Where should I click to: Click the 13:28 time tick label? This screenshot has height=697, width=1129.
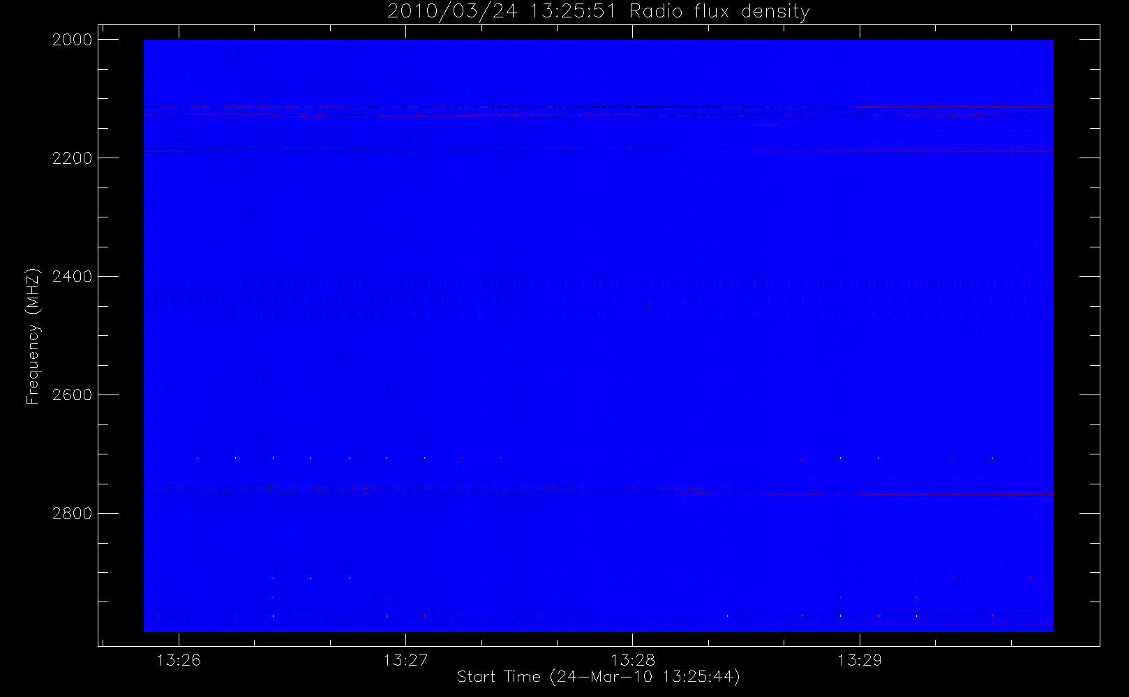point(632,660)
